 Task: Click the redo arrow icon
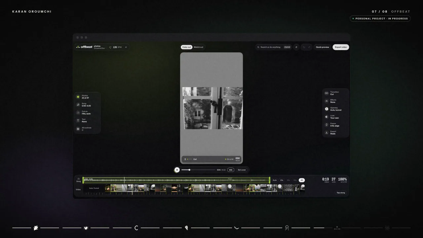(x=309, y=47)
